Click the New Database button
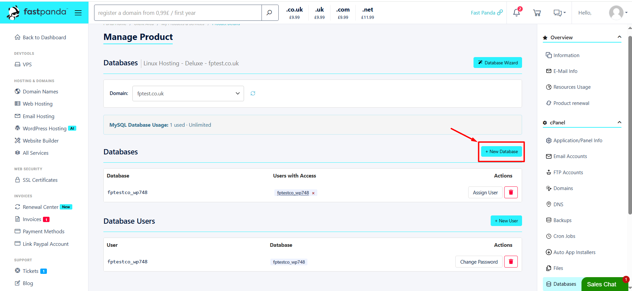This screenshot has height=291, width=632. pyautogui.click(x=502, y=151)
